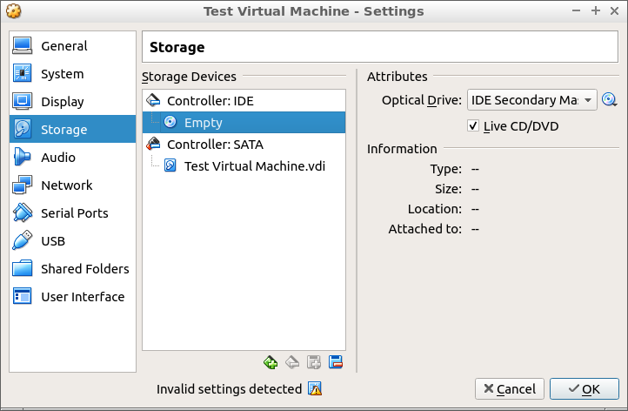This screenshot has height=411, width=628.
Task: Click the add attachment icon
Action: coord(314,362)
